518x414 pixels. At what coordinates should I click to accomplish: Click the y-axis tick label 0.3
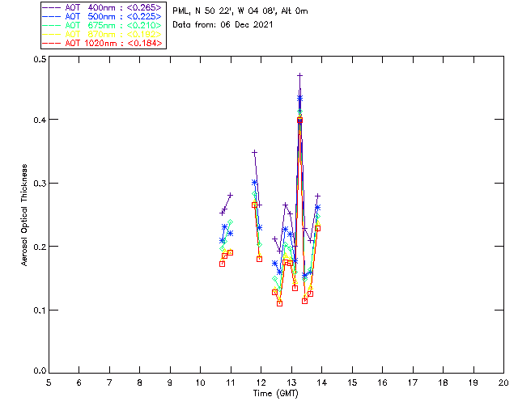[x=40, y=184]
